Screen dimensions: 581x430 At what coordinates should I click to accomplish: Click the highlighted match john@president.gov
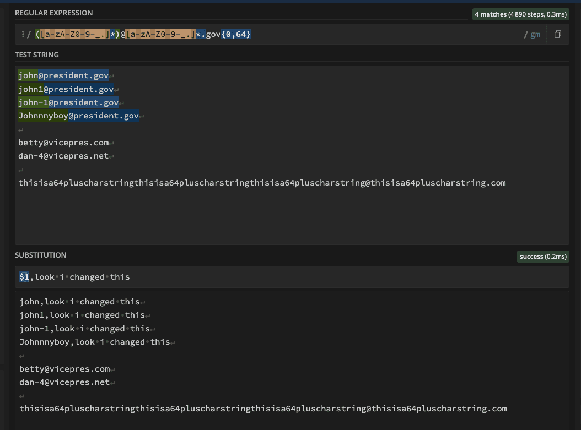pos(63,75)
